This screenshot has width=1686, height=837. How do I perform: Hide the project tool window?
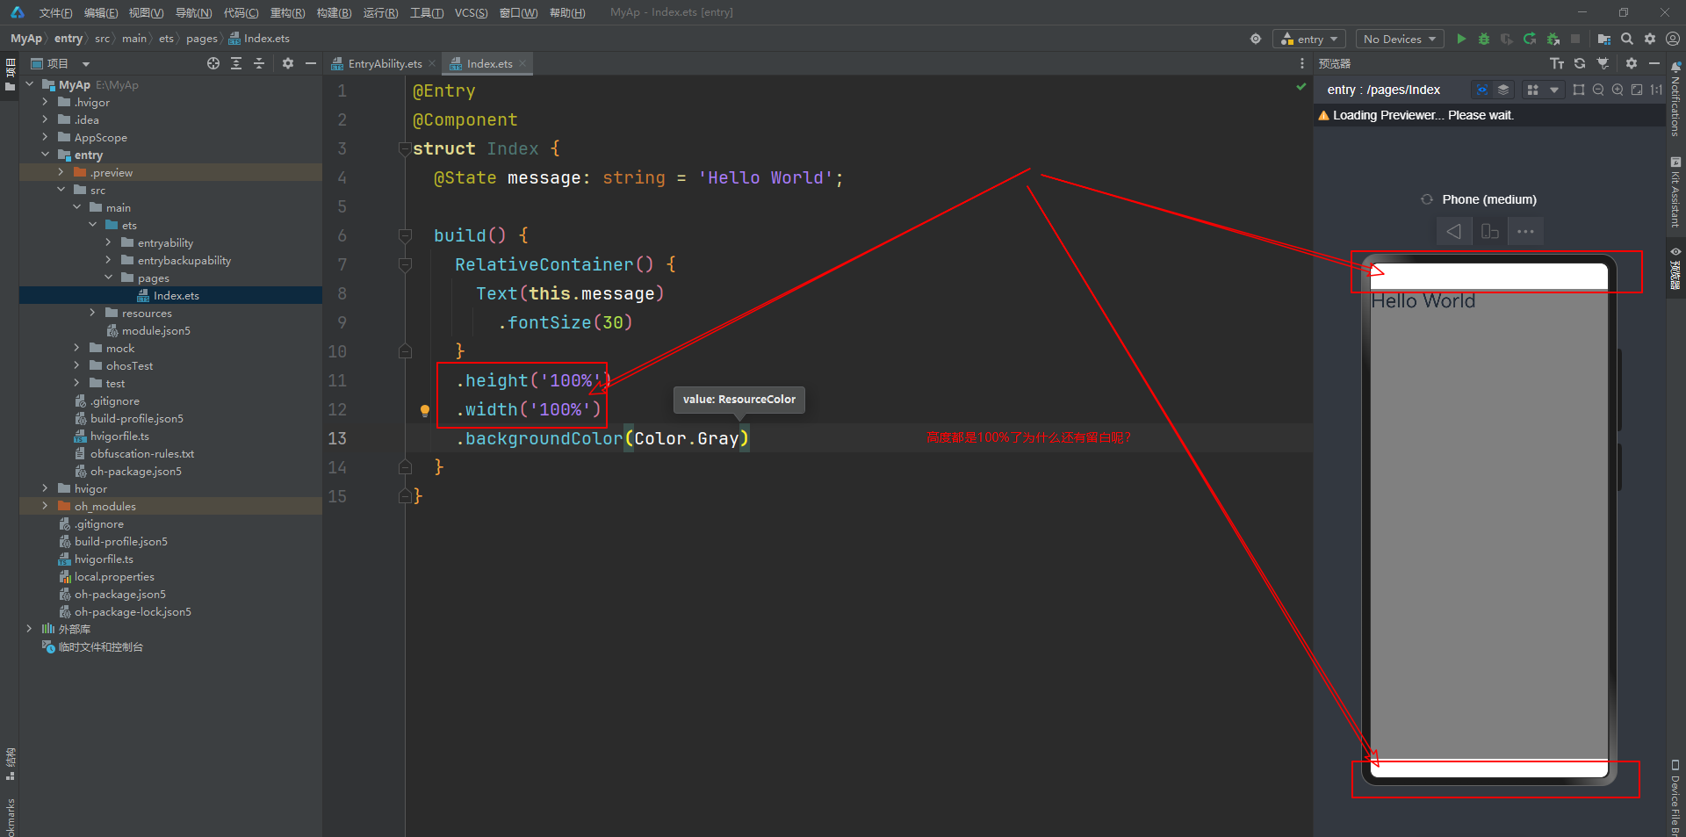(x=311, y=63)
